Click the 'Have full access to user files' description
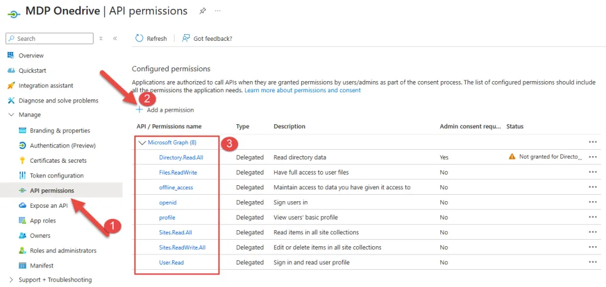 coord(311,172)
